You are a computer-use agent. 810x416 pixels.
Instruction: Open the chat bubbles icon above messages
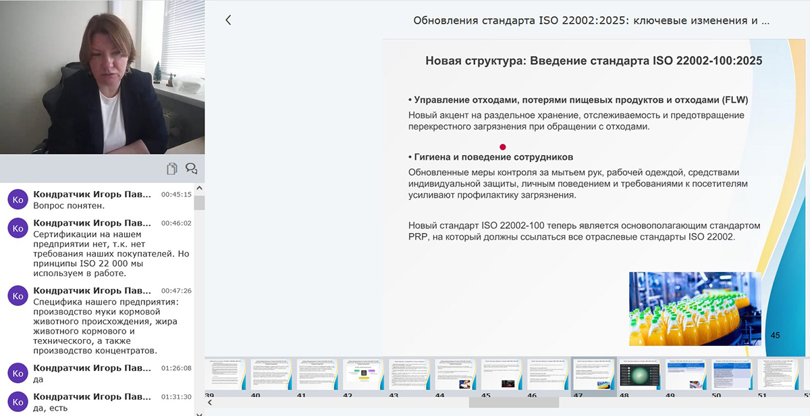tap(191, 169)
